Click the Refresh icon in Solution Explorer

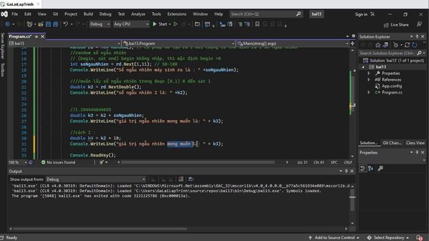pyautogui.click(x=415, y=45)
